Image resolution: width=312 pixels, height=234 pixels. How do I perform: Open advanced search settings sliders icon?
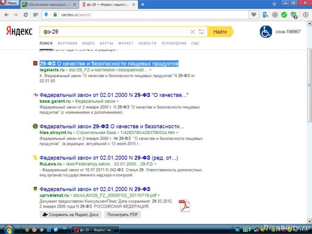click(202, 32)
